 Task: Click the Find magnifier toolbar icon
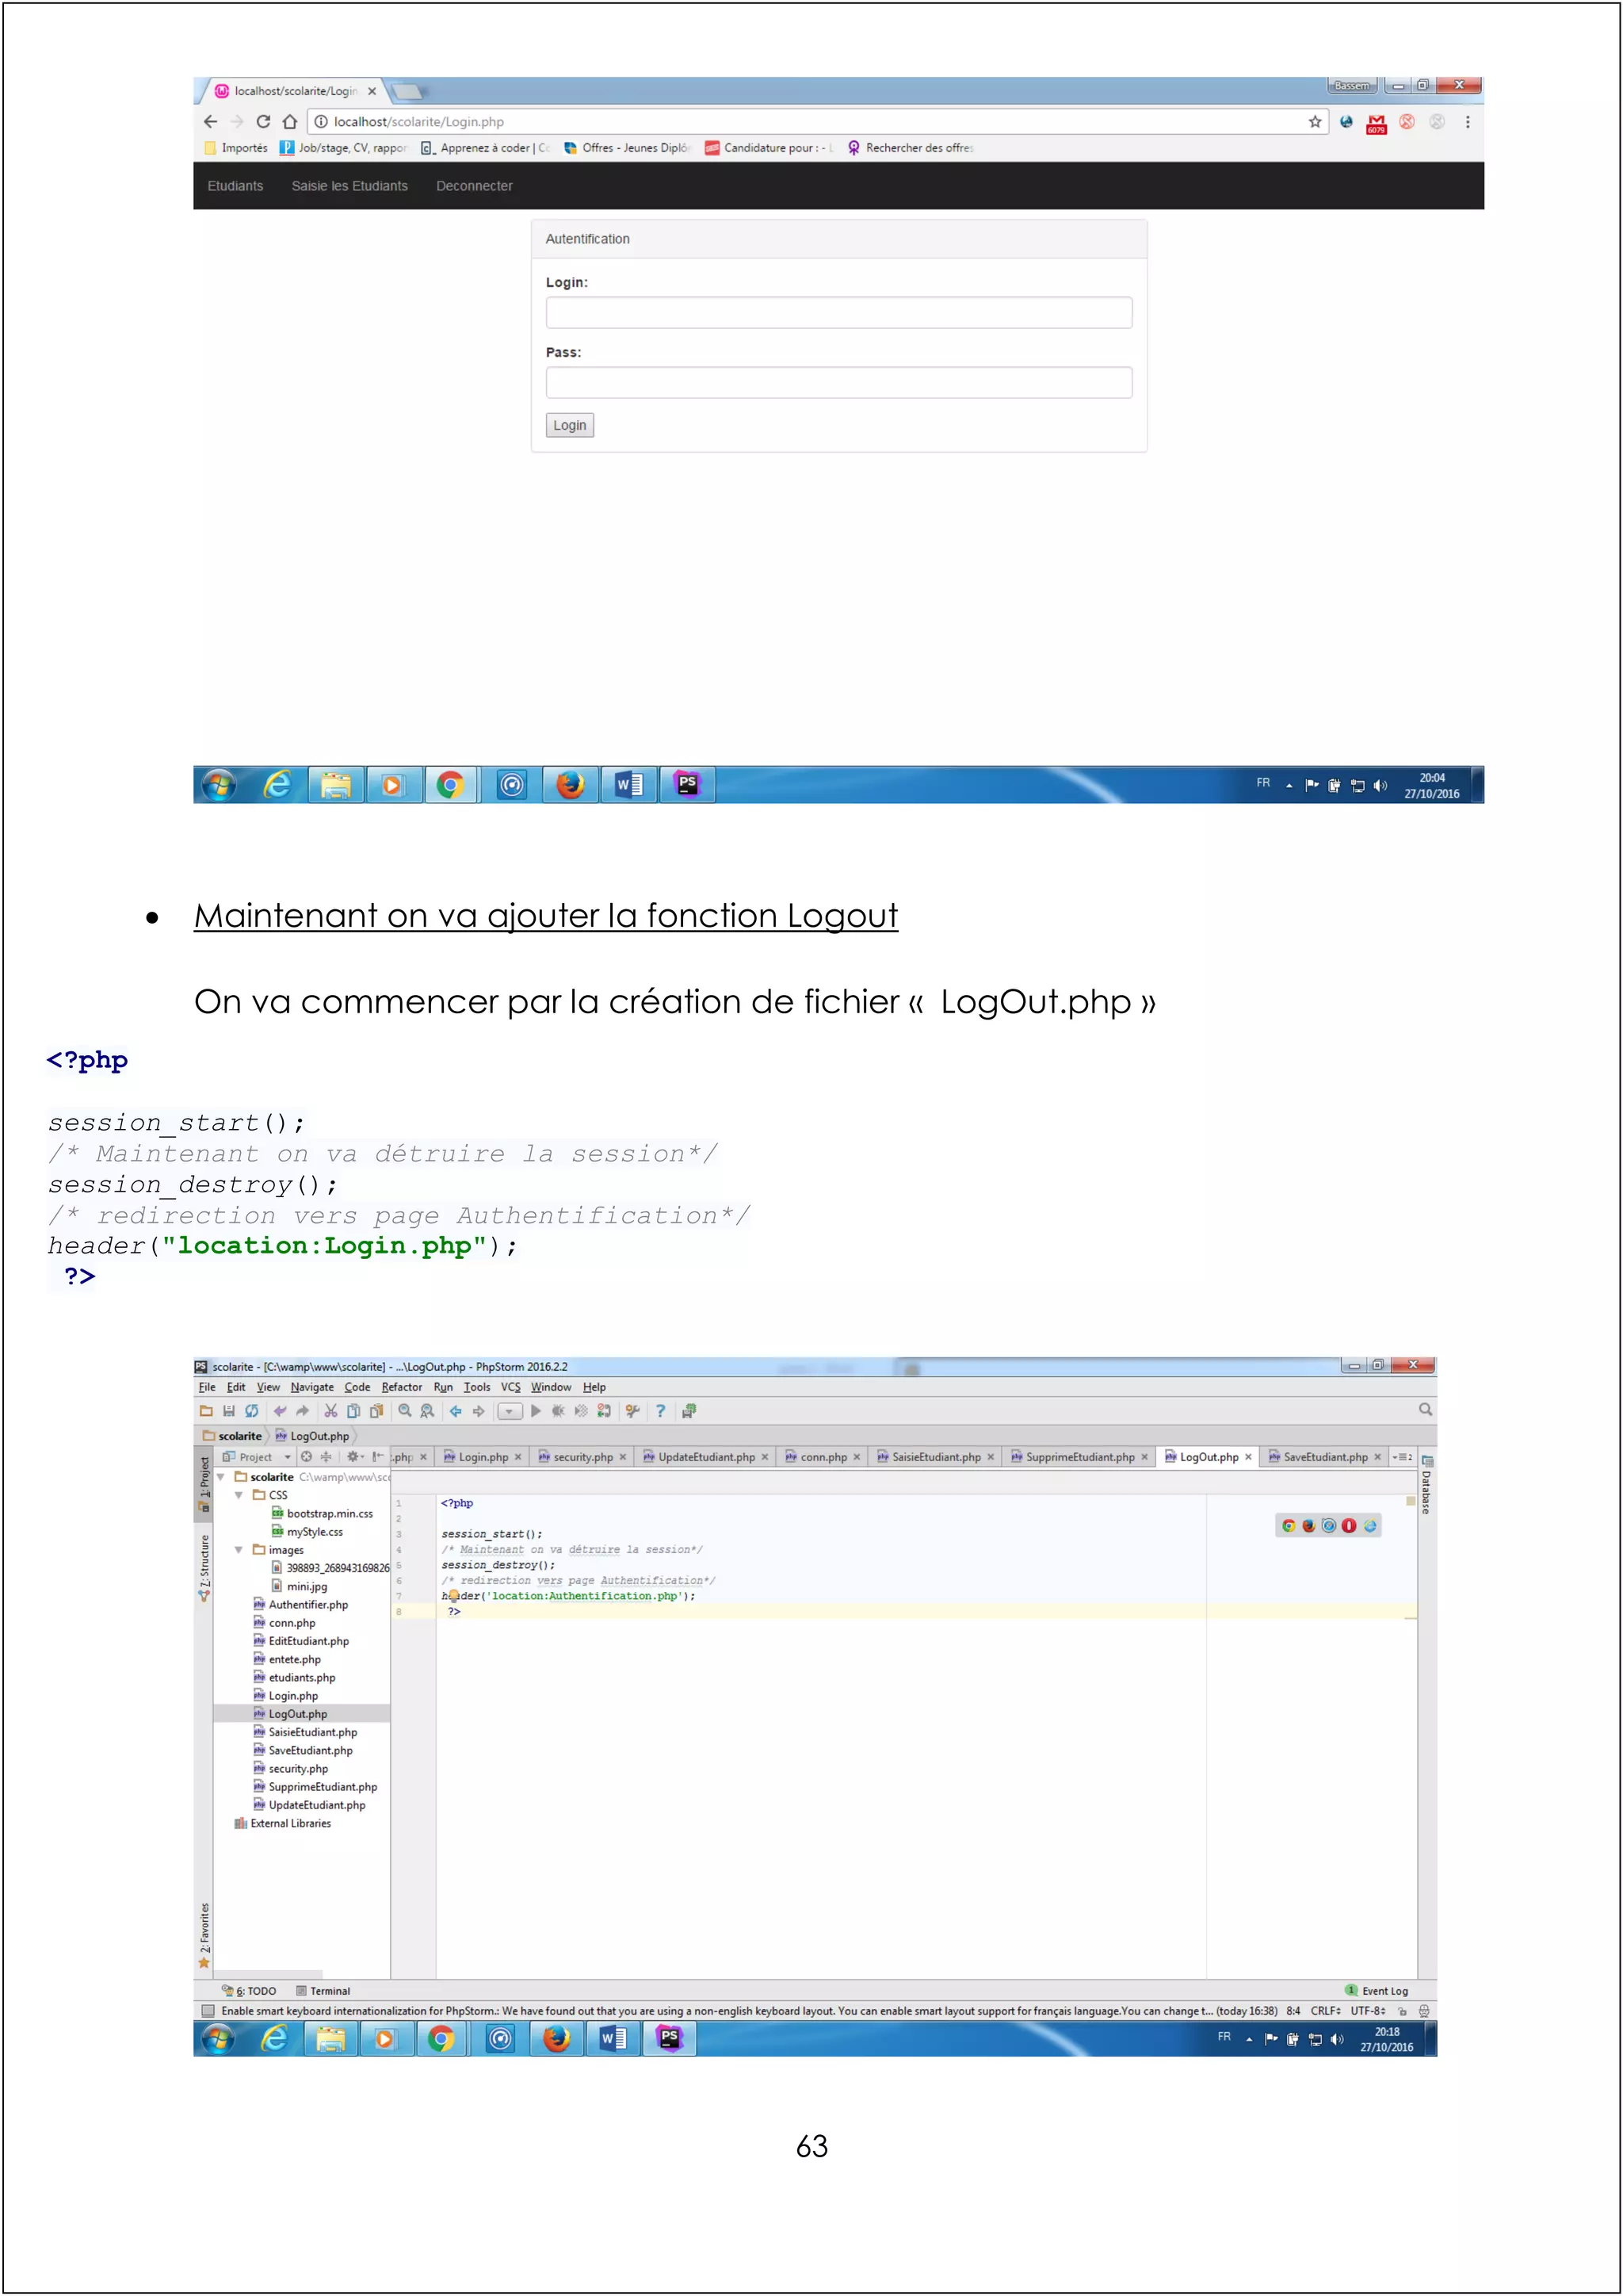point(405,1411)
